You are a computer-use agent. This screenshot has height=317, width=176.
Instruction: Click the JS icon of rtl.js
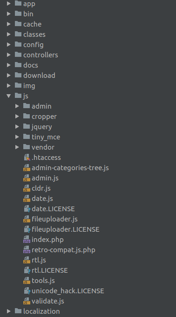point(27,260)
